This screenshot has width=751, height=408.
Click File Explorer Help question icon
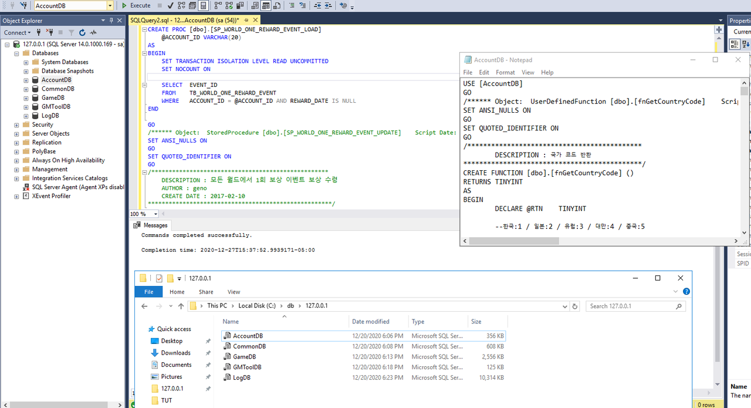[x=686, y=292]
